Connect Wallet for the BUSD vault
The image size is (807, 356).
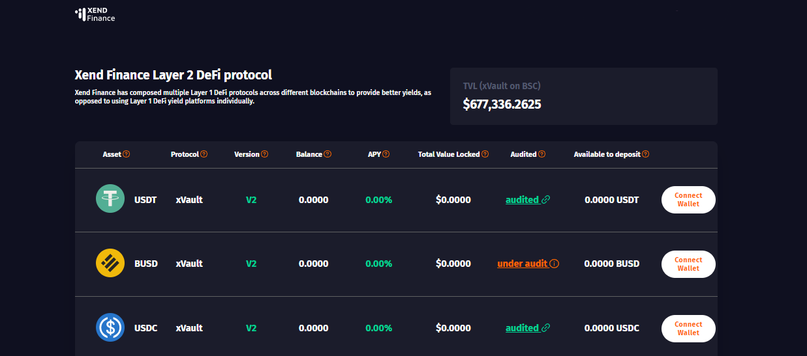(x=688, y=264)
